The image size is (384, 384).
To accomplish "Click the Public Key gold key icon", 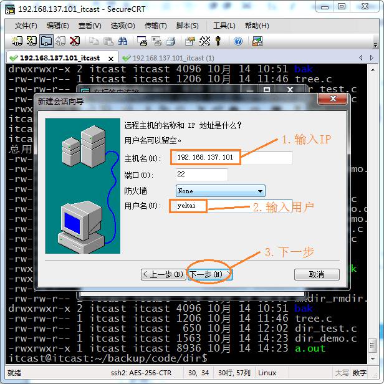I will pyautogui.click(x=218, y=41).
